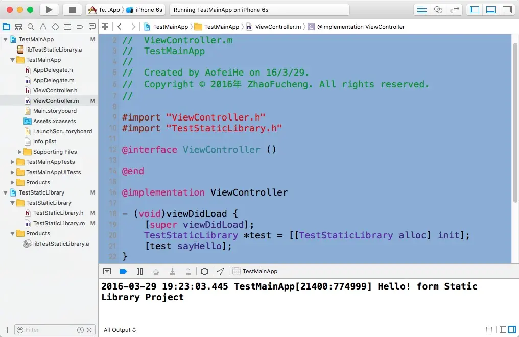The width and height of the screenshot is (519, 337).
Task: Open the Breakpoint navigator
Action: pos(80,27)
